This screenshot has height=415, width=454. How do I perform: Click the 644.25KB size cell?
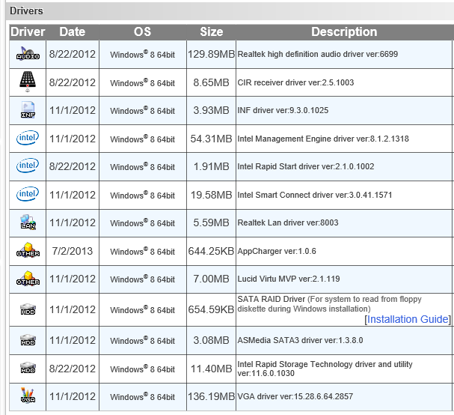(x=212, y=251)
